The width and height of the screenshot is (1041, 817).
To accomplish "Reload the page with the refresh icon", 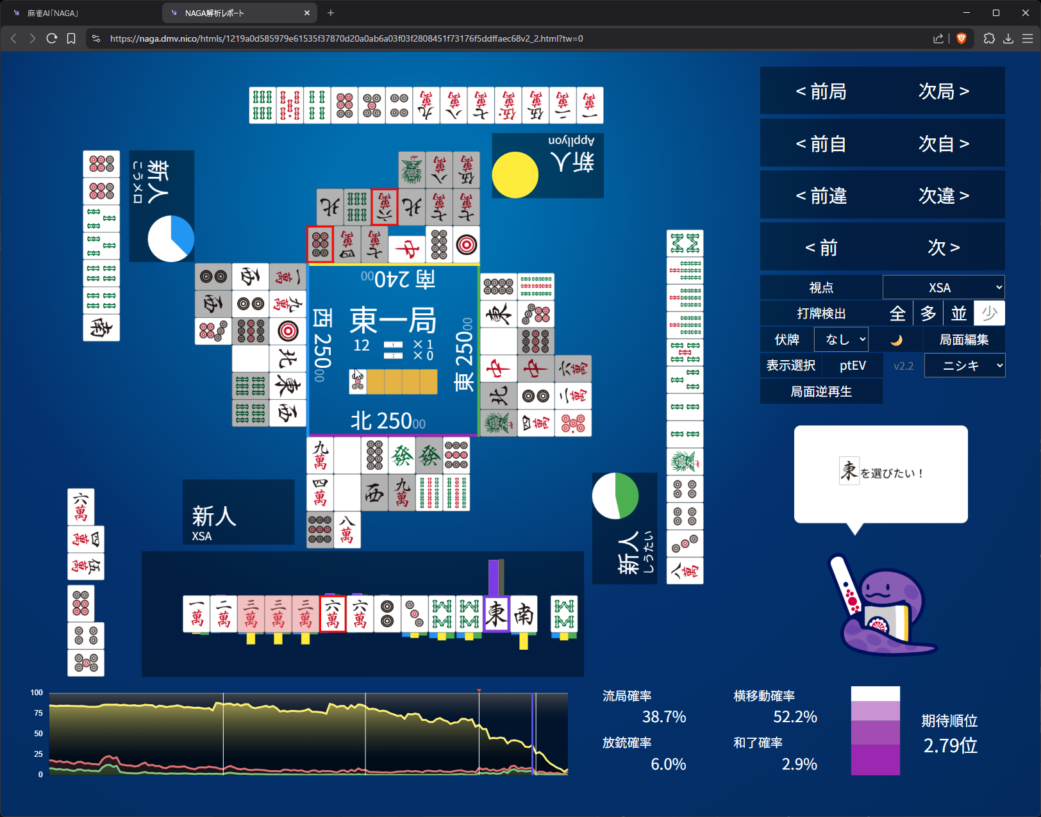I will tap(52, 38).
